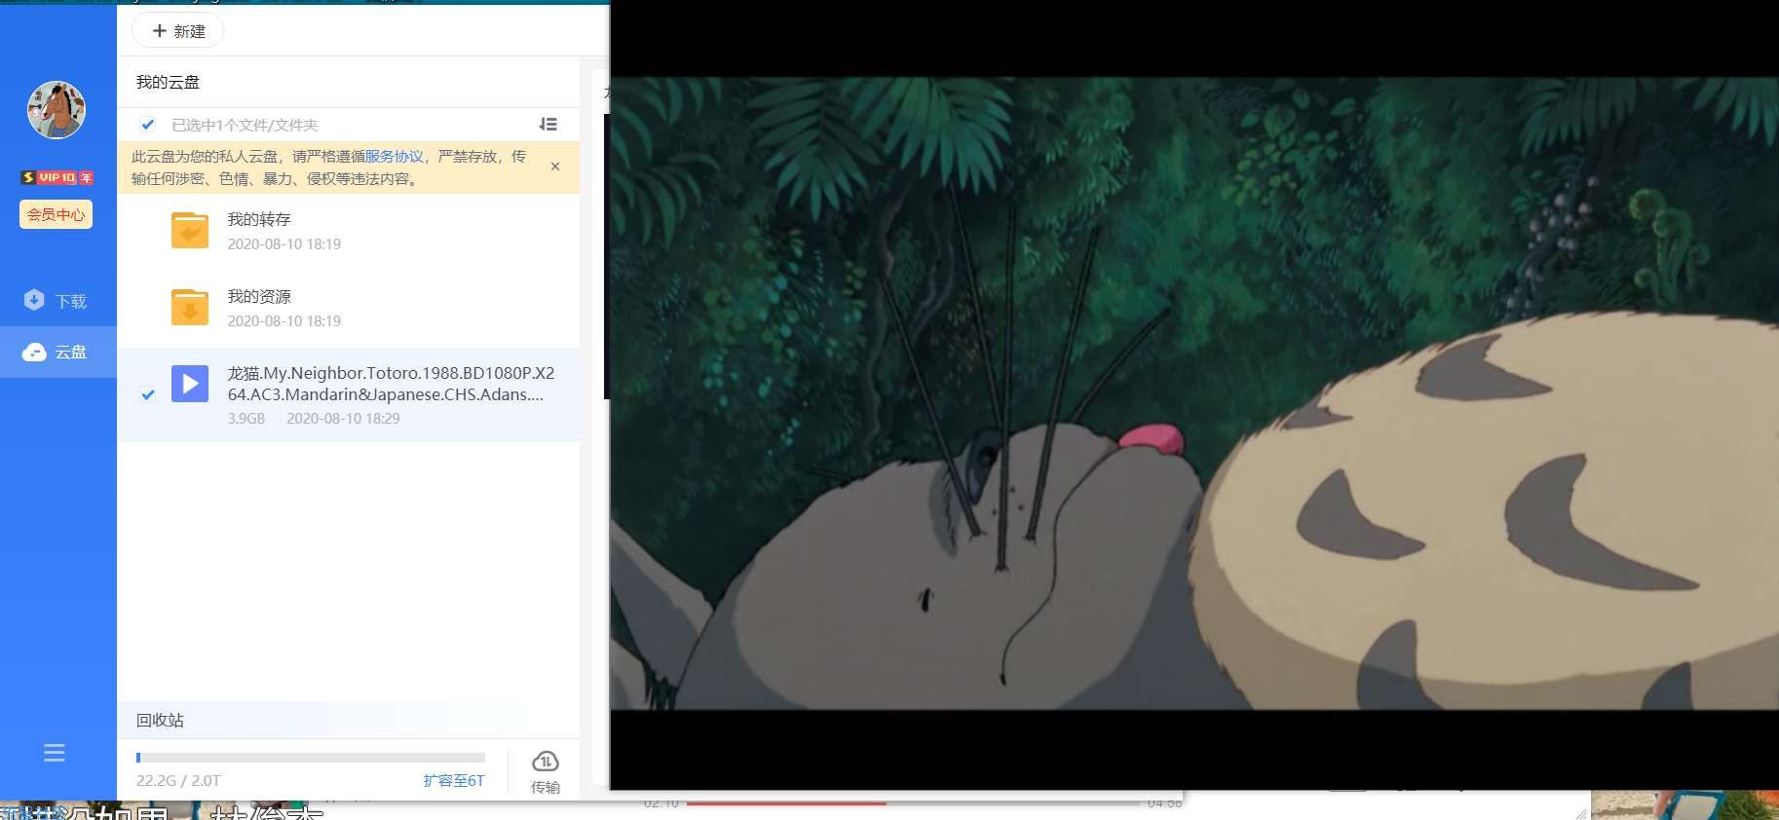The image size is (1779, 820).
Task: Click the 我的资源 folder icon
Action: (x=190, y=308)
